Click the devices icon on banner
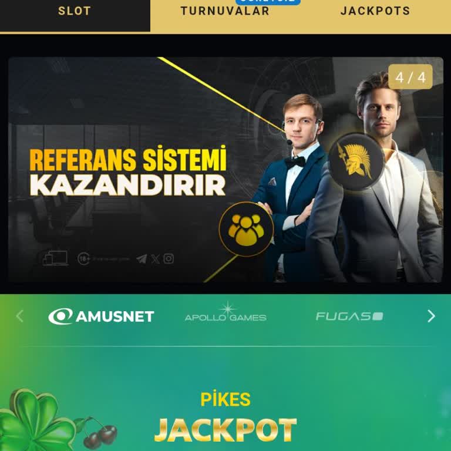Image resolution: width=451 pixels, height=451 pixels. click(56, 258)
